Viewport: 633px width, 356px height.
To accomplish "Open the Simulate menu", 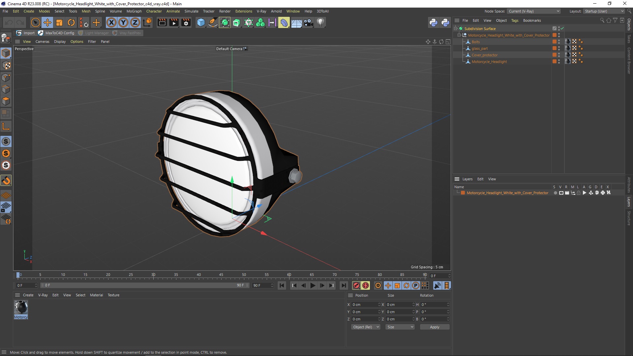I will tap(191, 11).
